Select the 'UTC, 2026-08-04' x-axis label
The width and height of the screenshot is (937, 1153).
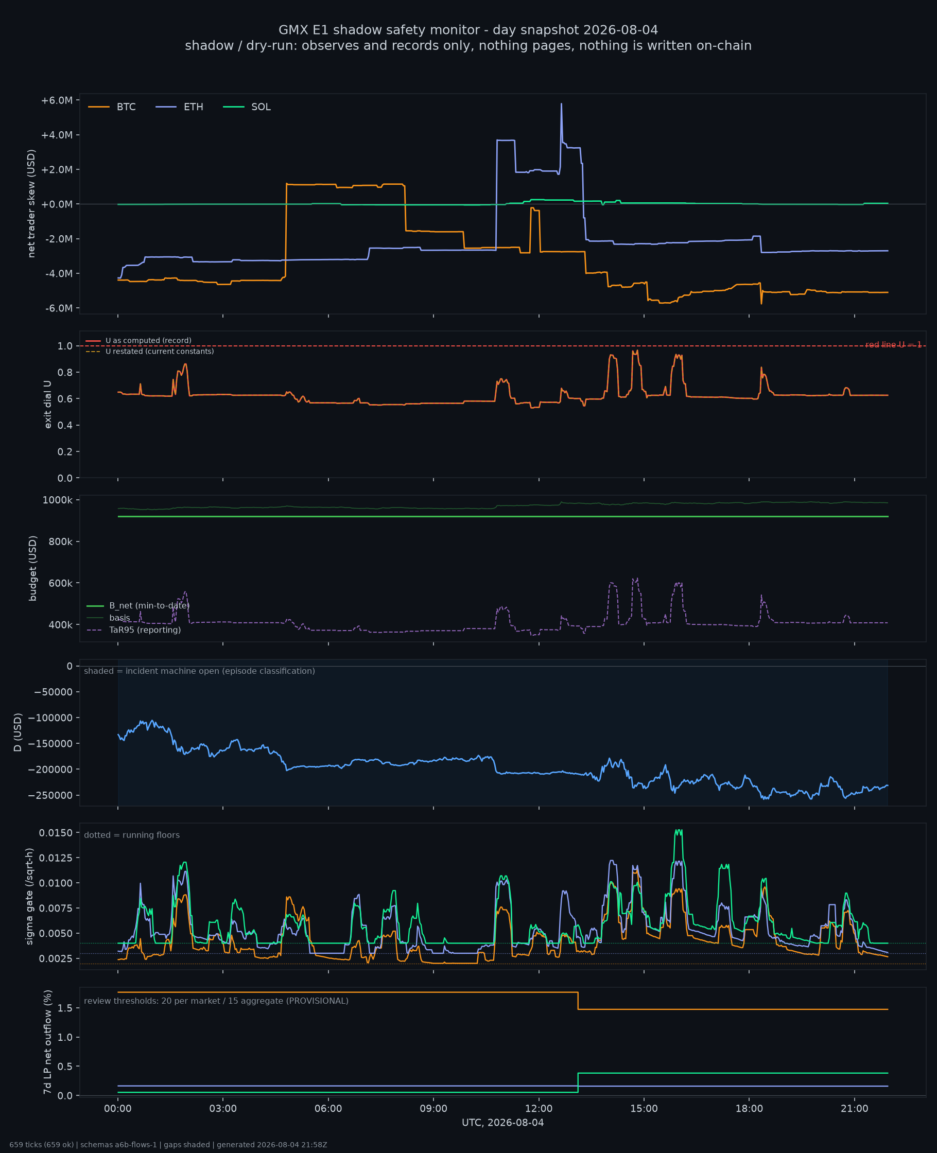[x=503, y=1123]
